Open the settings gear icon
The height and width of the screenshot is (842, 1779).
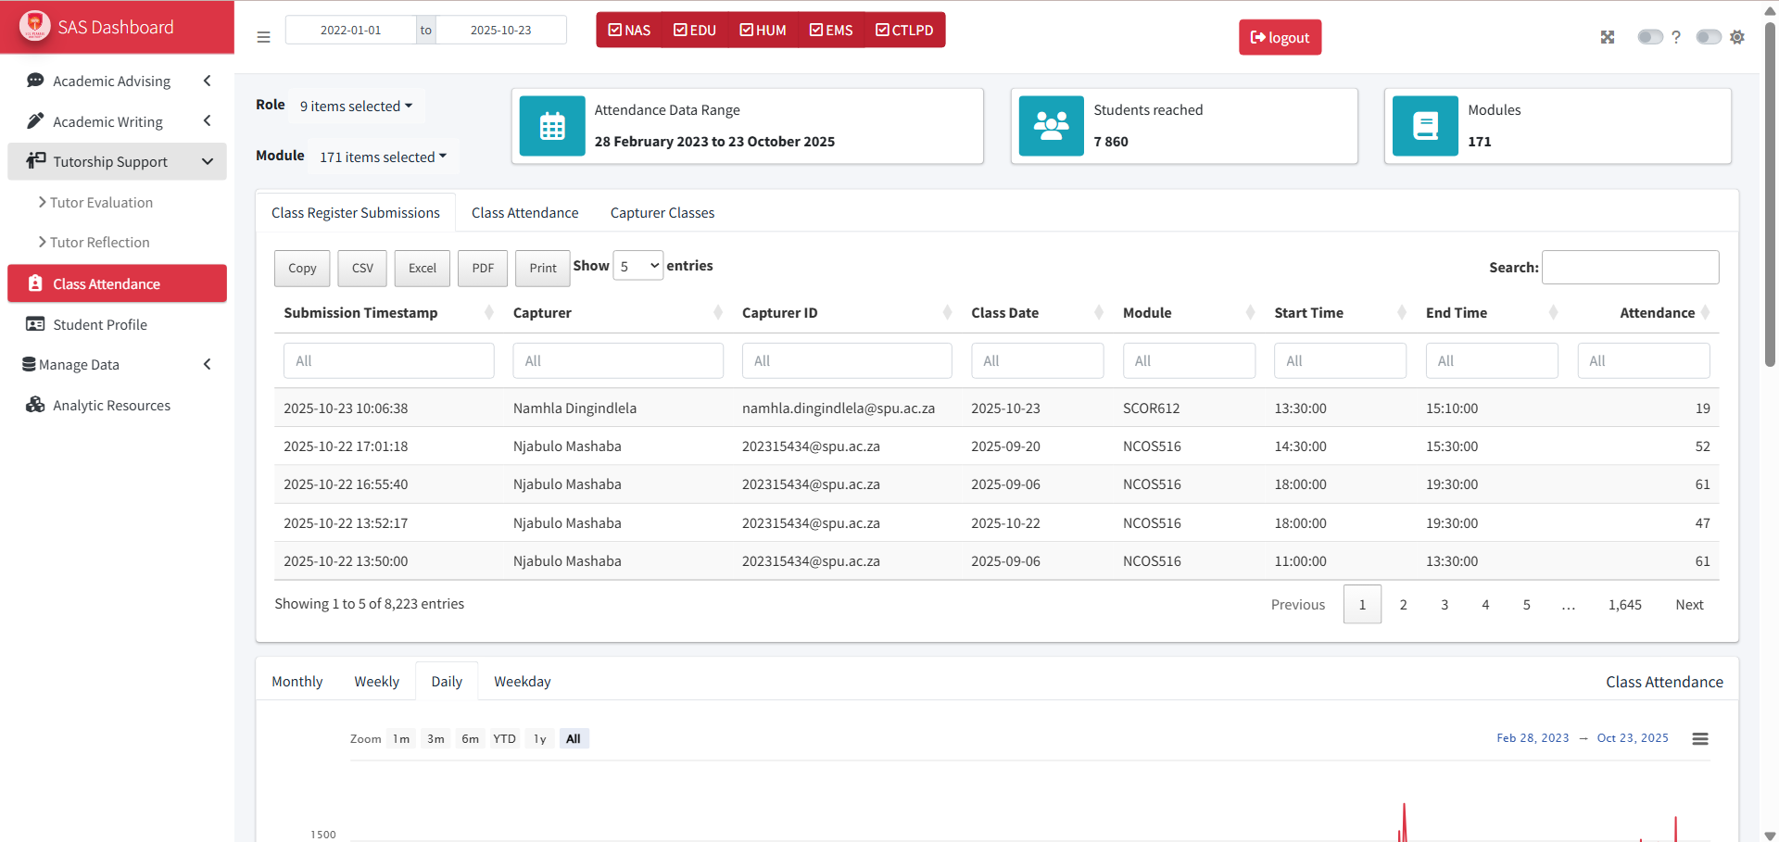click(x=1738, y=37)
